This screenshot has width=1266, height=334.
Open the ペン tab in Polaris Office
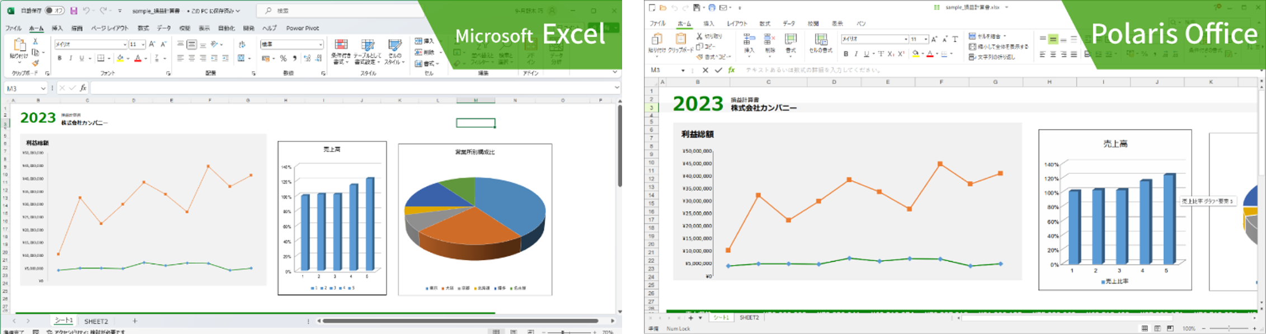tap(862, 23)
